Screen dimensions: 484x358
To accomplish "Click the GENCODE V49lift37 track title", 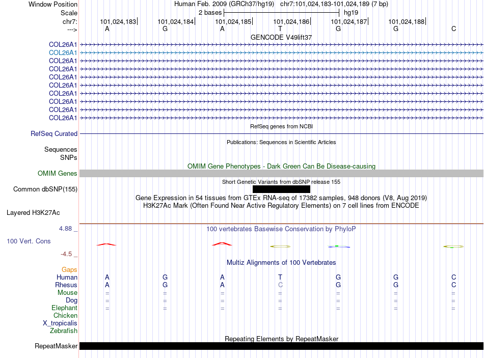I will (281, 37).
